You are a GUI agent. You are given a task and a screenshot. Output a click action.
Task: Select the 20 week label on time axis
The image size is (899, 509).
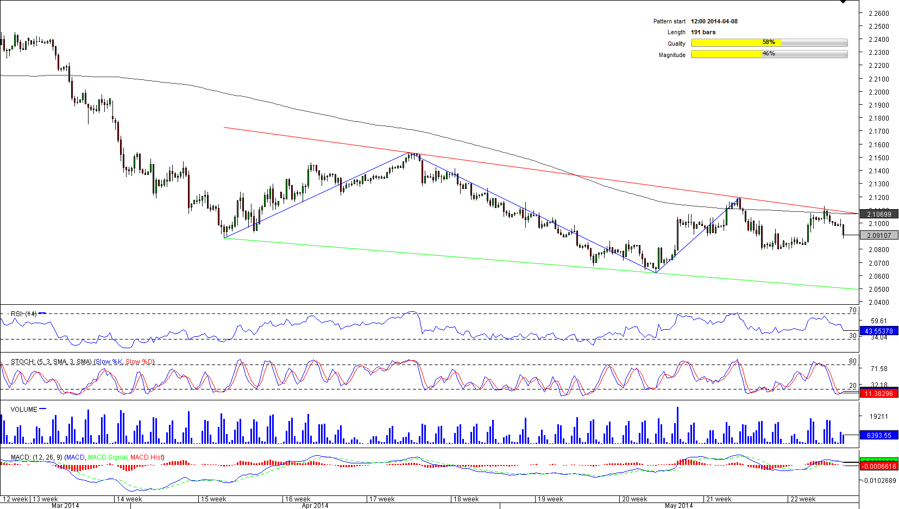[634, 499]
